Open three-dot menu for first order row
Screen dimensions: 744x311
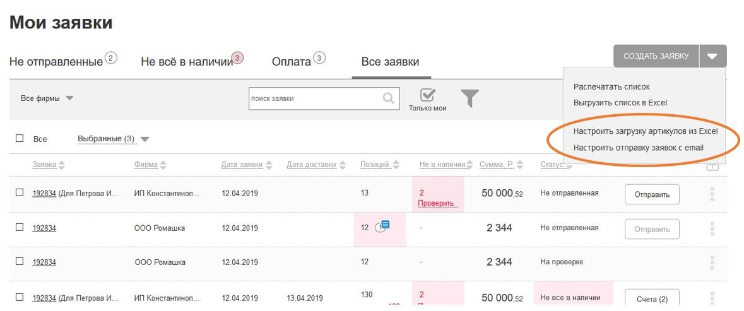pos(712,194)
